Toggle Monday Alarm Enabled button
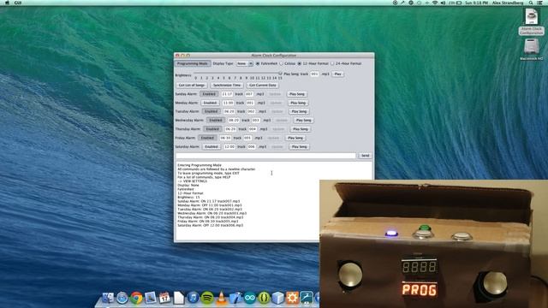Screen dimensions: 548x308 210,103
